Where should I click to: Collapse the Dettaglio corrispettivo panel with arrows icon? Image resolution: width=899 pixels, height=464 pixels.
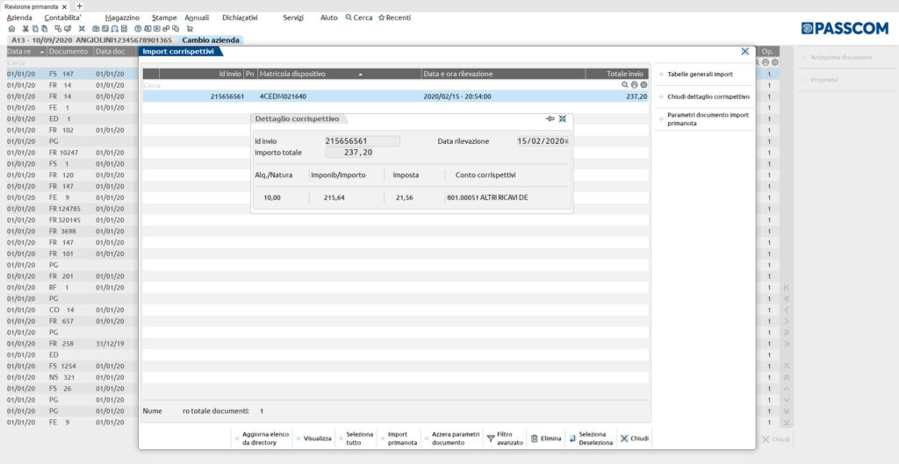pyautogui.click(x=563, y=118)
